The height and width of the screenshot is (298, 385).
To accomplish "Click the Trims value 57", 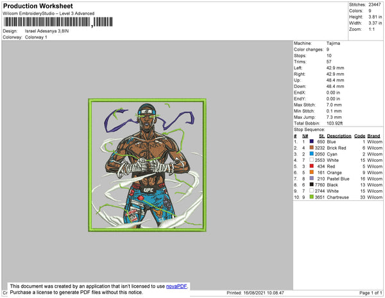I will point(329,62).
